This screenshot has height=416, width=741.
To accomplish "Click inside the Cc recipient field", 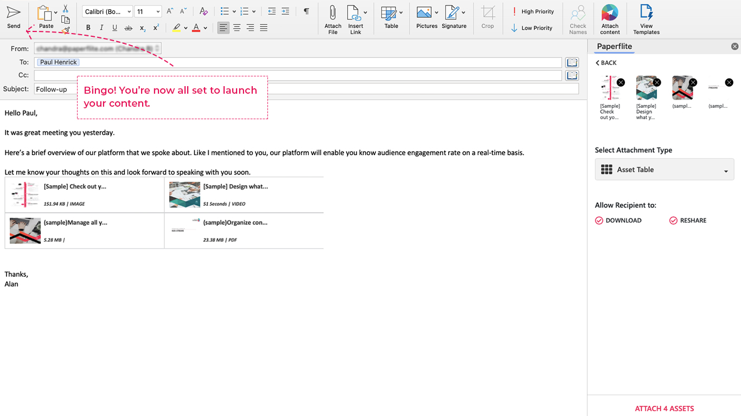I will coord(298,75).
